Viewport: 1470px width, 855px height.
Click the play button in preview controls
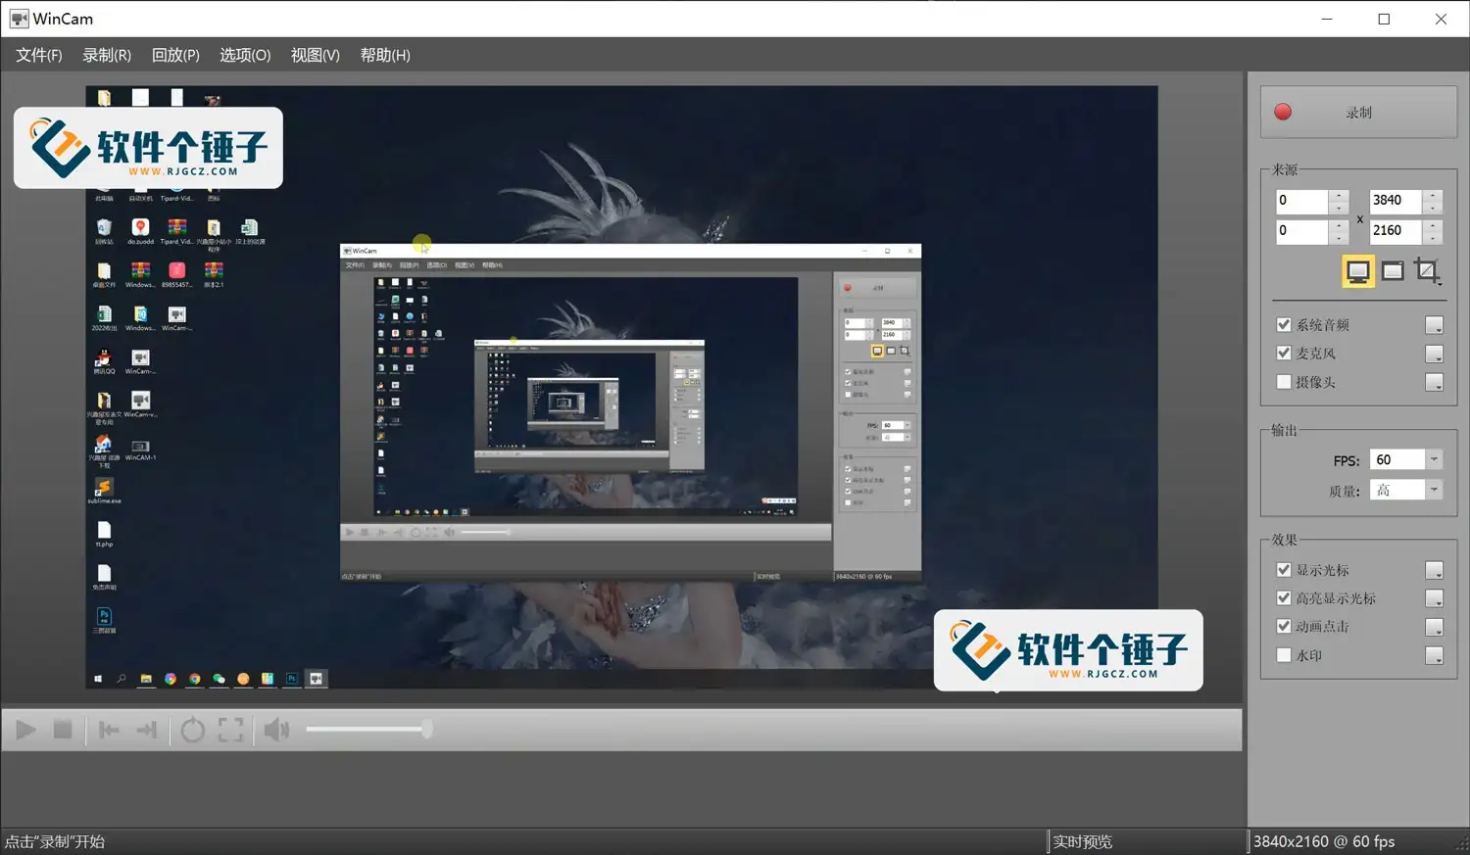(24, 729)
